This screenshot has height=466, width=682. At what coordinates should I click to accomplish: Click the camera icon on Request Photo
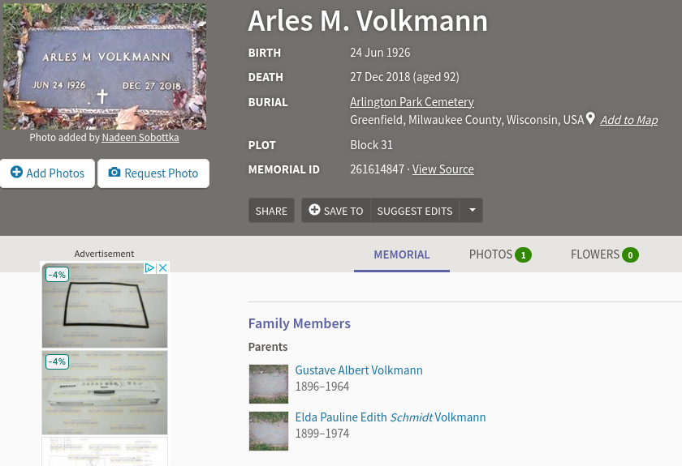click(114, 173)
